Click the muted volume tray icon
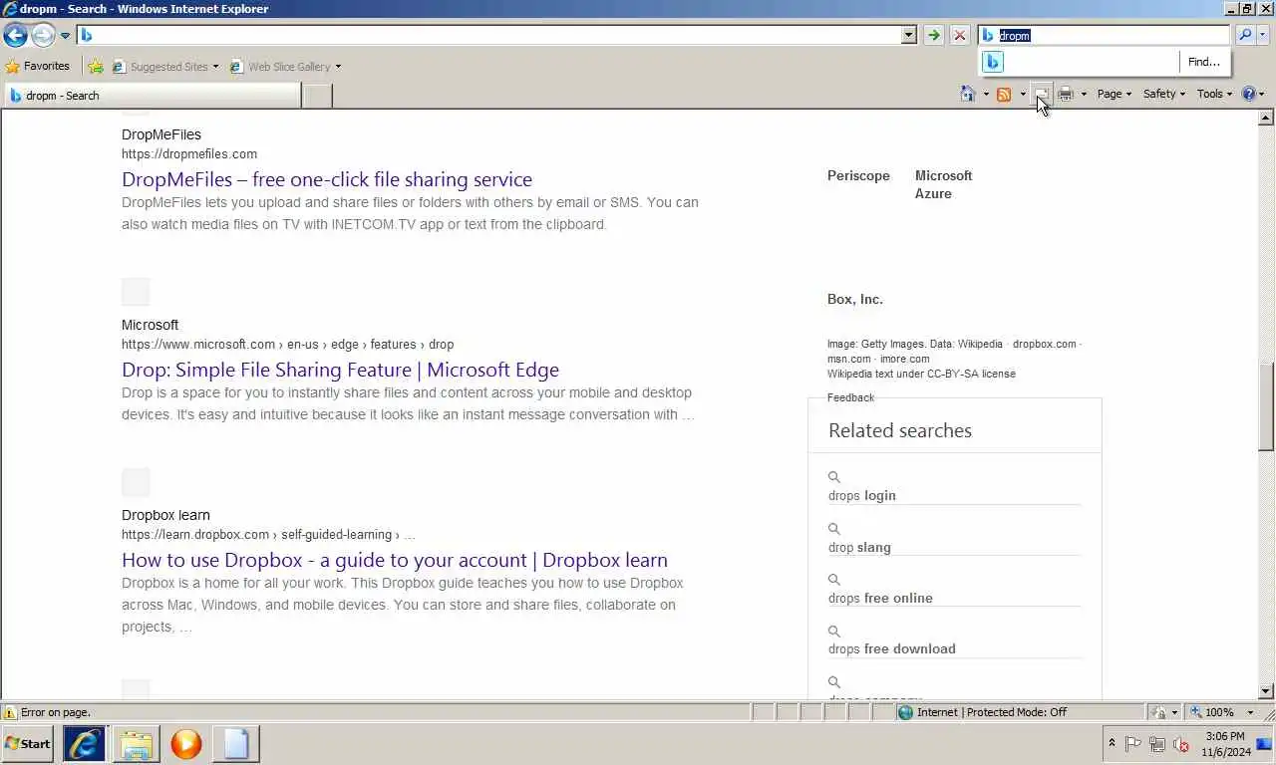Image resolution: width=1276 pixels, height=765 pixels. coord(1181,743)
